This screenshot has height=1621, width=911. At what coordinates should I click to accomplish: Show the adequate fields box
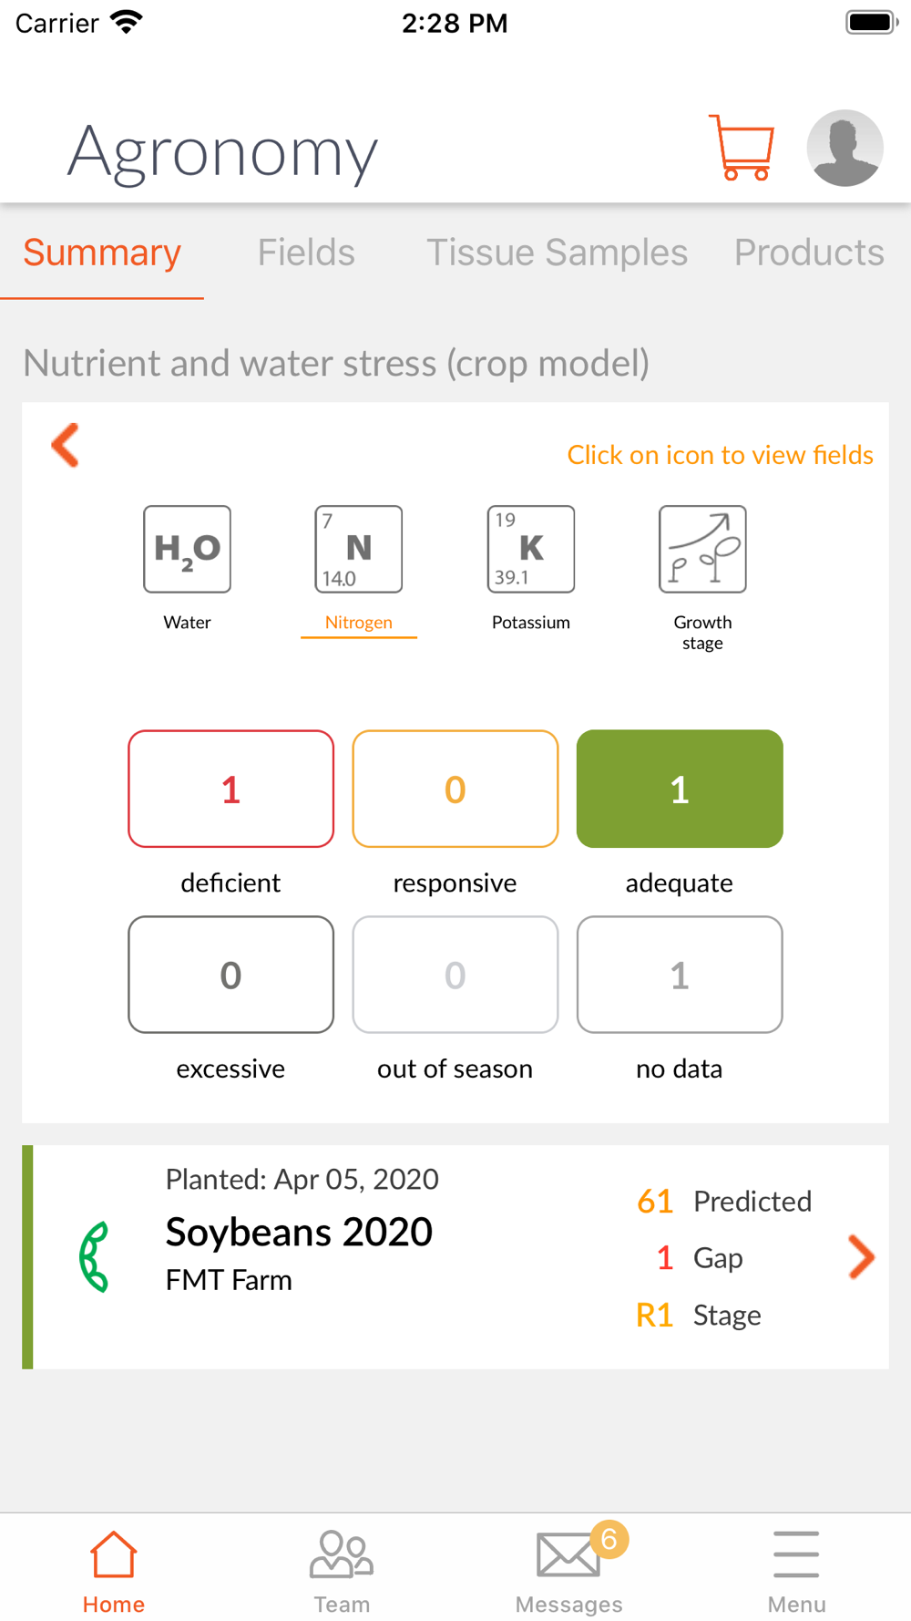click(680, 789)
